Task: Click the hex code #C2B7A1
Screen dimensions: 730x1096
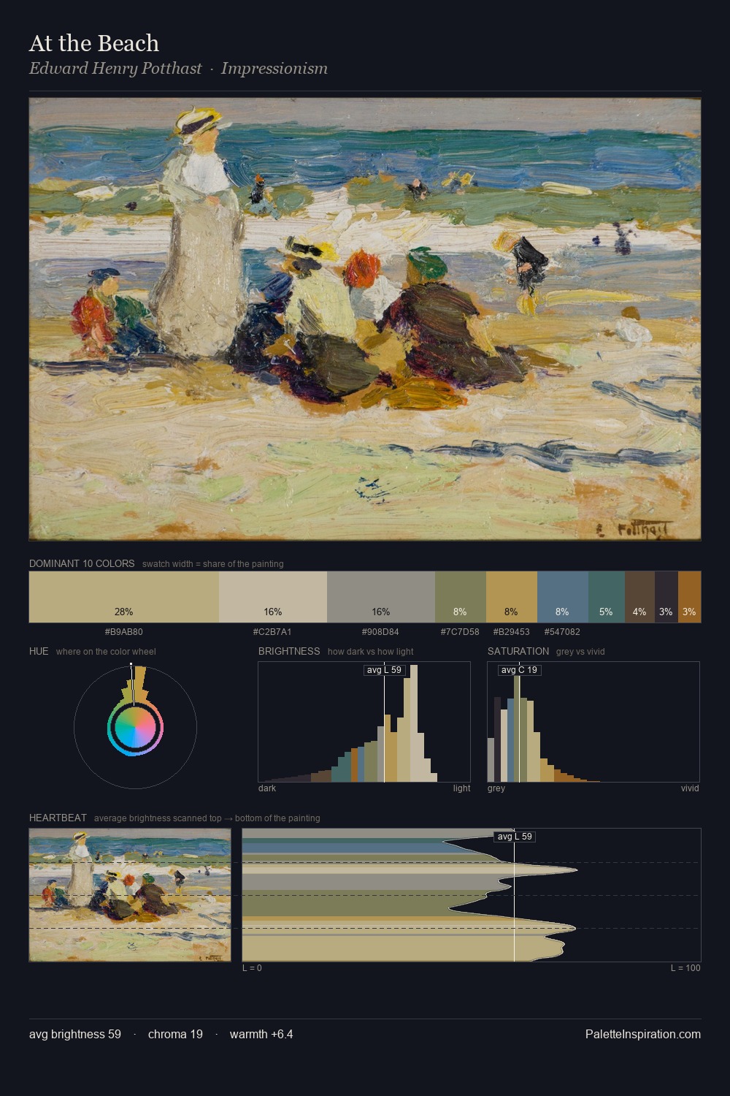Action: (272, 632)
